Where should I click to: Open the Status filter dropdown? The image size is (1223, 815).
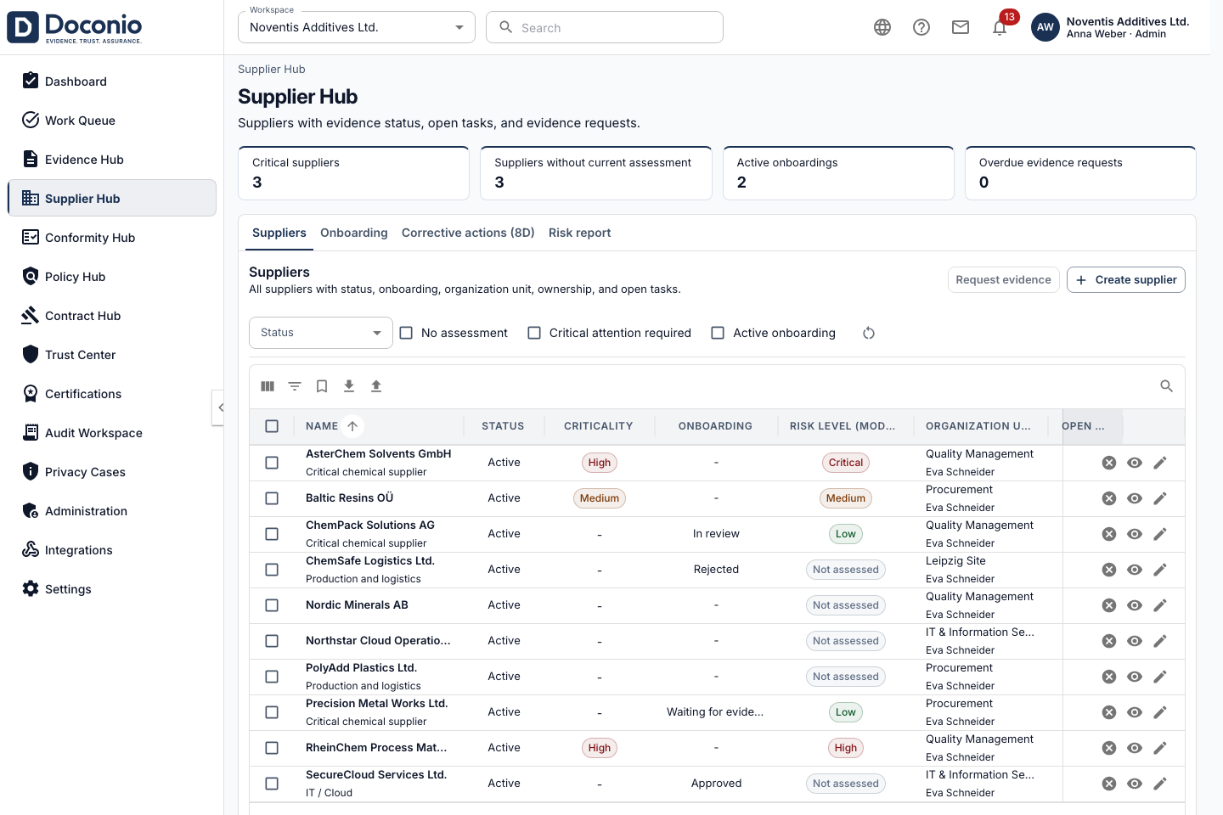point(321,333)
